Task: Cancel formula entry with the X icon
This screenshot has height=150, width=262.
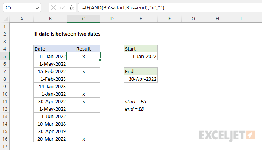Action: tap(54, 7)
